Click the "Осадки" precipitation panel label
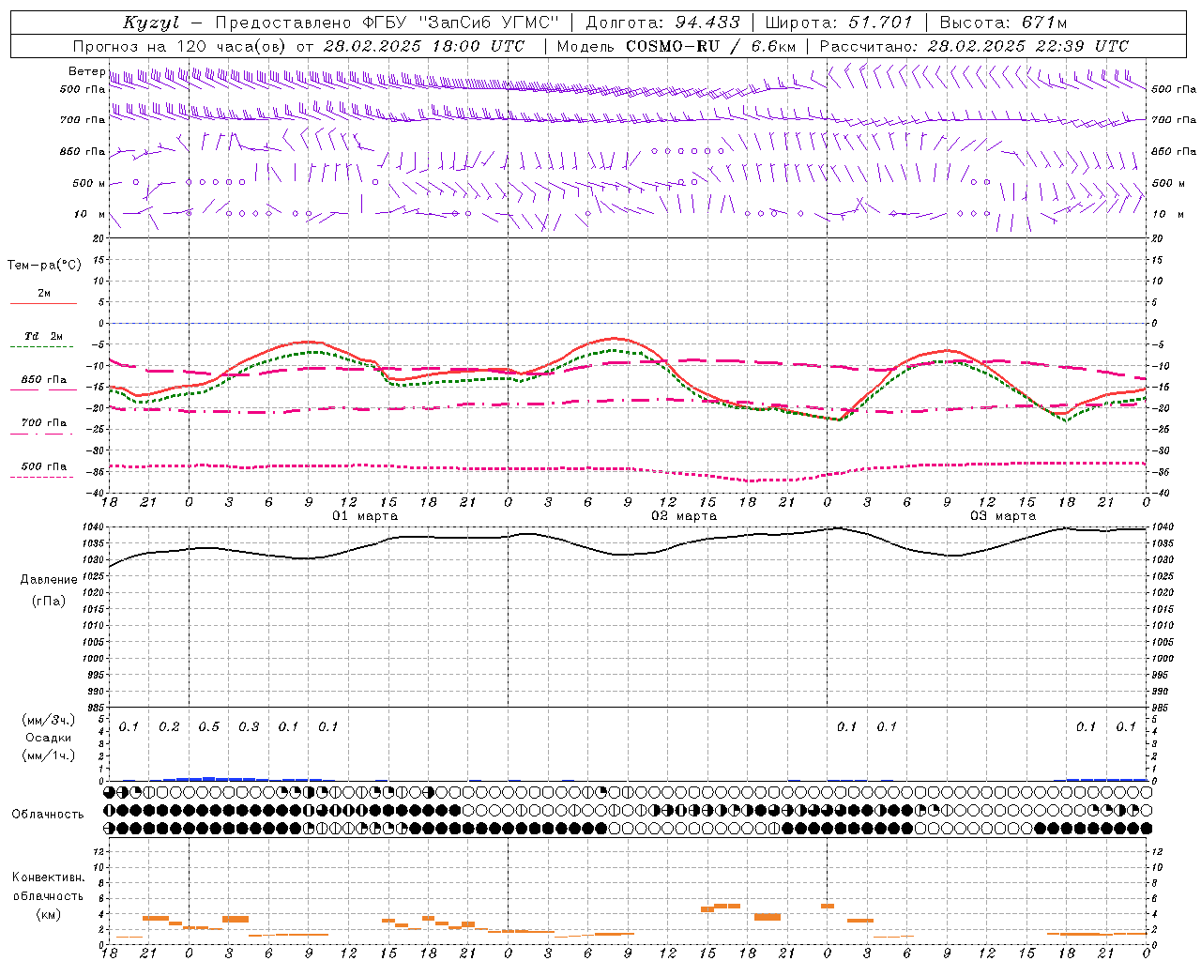Viewport: 1201px width, 961px height. pyautogui.click(x=49, y=738)
